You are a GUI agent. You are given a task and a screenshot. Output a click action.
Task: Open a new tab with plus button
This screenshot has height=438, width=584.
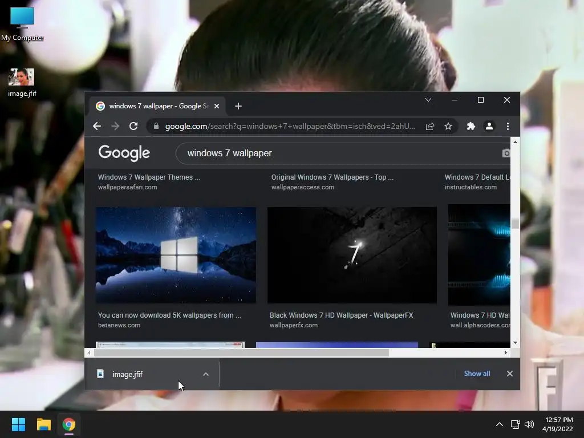[238, 106]
